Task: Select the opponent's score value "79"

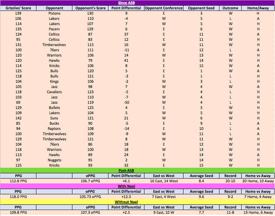Action: [90, 61]
